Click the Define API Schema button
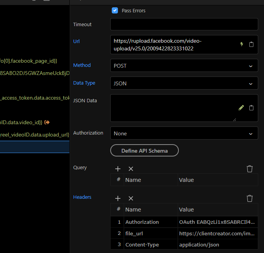The height and width of the screenshot is (253, 264). coord(145,151)
